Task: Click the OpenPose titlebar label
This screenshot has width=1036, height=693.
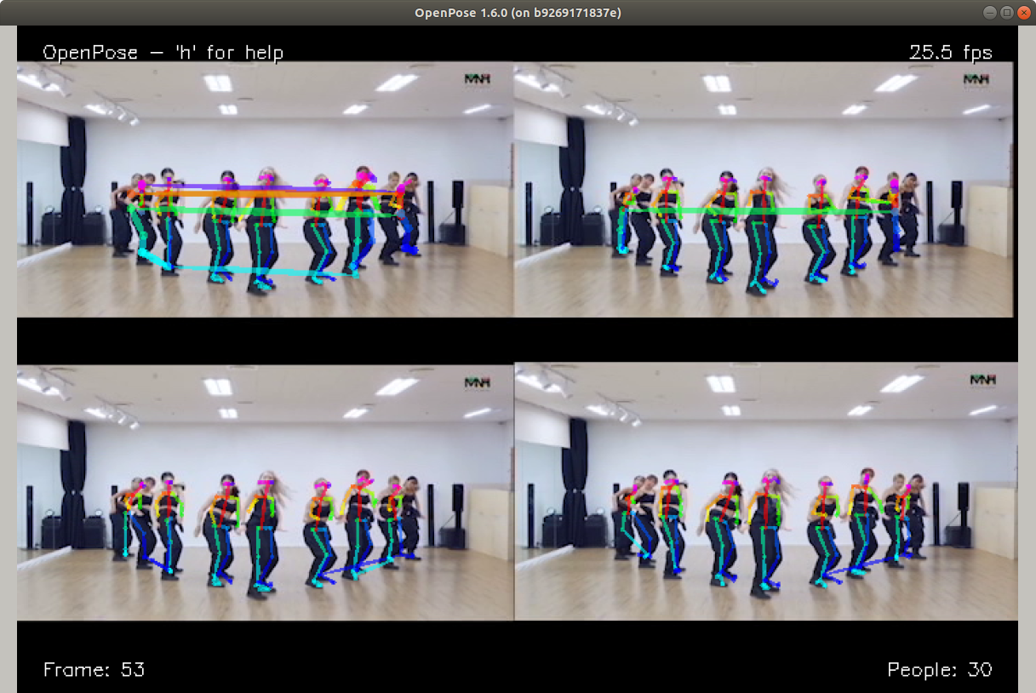Action: click(x=518, y=13)
